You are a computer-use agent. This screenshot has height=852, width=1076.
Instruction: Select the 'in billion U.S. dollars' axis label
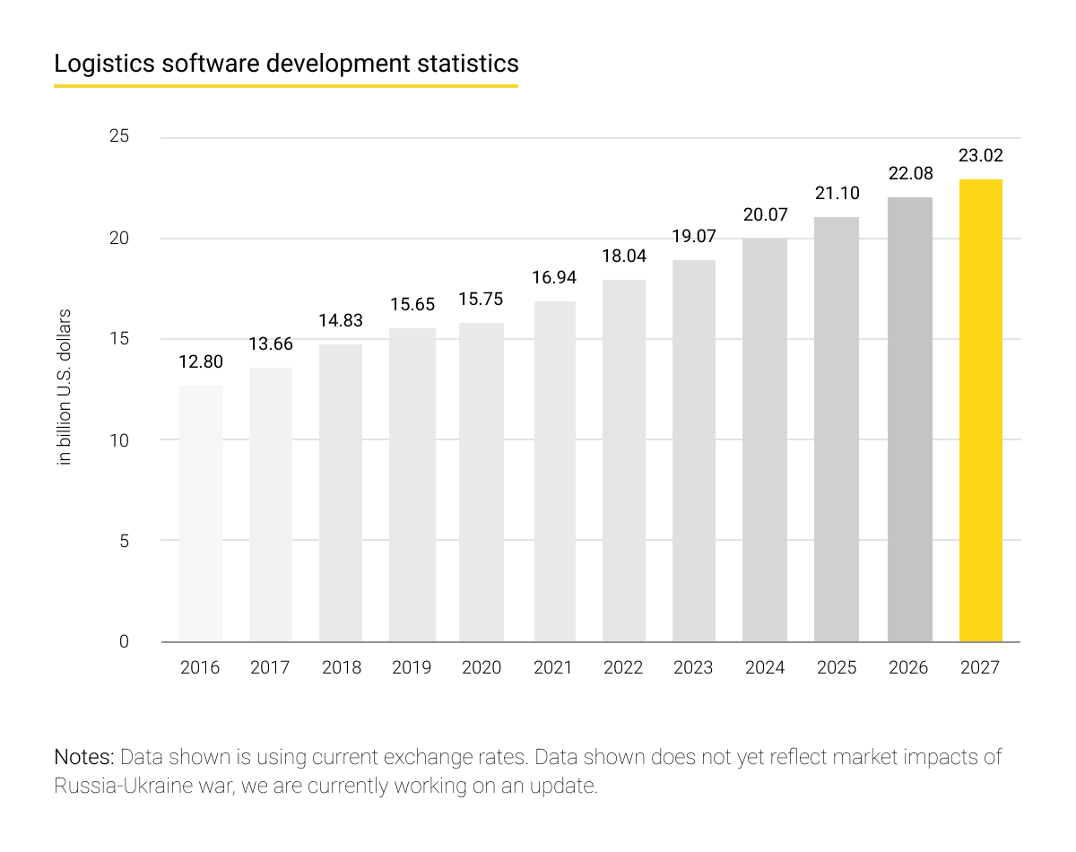pos(65,387)
